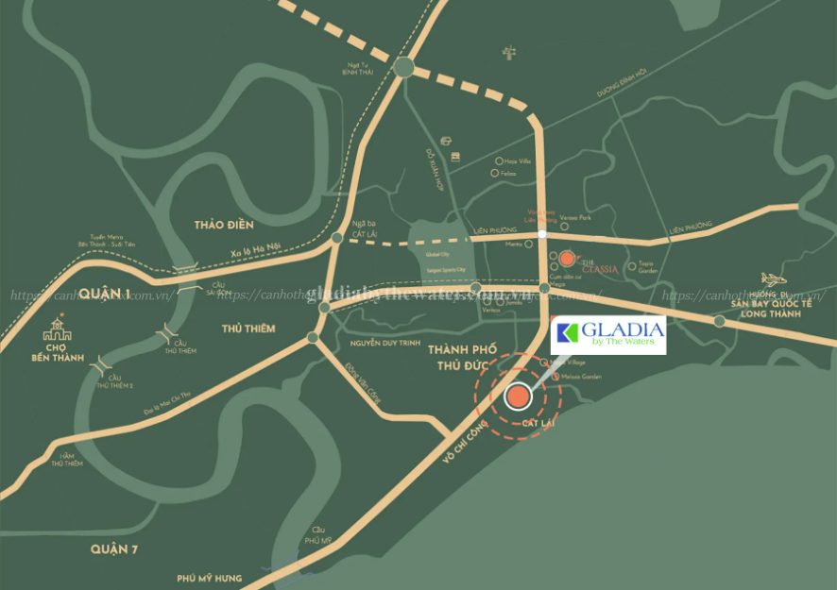Click the Gladia green-blue K logo
The image size is (837, 590).
tap(568, 333)
